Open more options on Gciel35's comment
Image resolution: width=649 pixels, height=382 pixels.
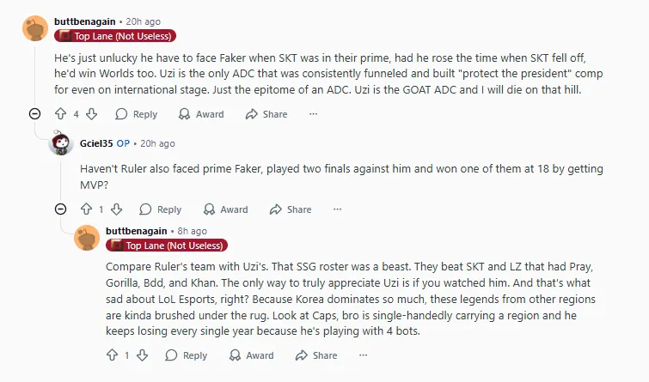click(x=338, y=209)
